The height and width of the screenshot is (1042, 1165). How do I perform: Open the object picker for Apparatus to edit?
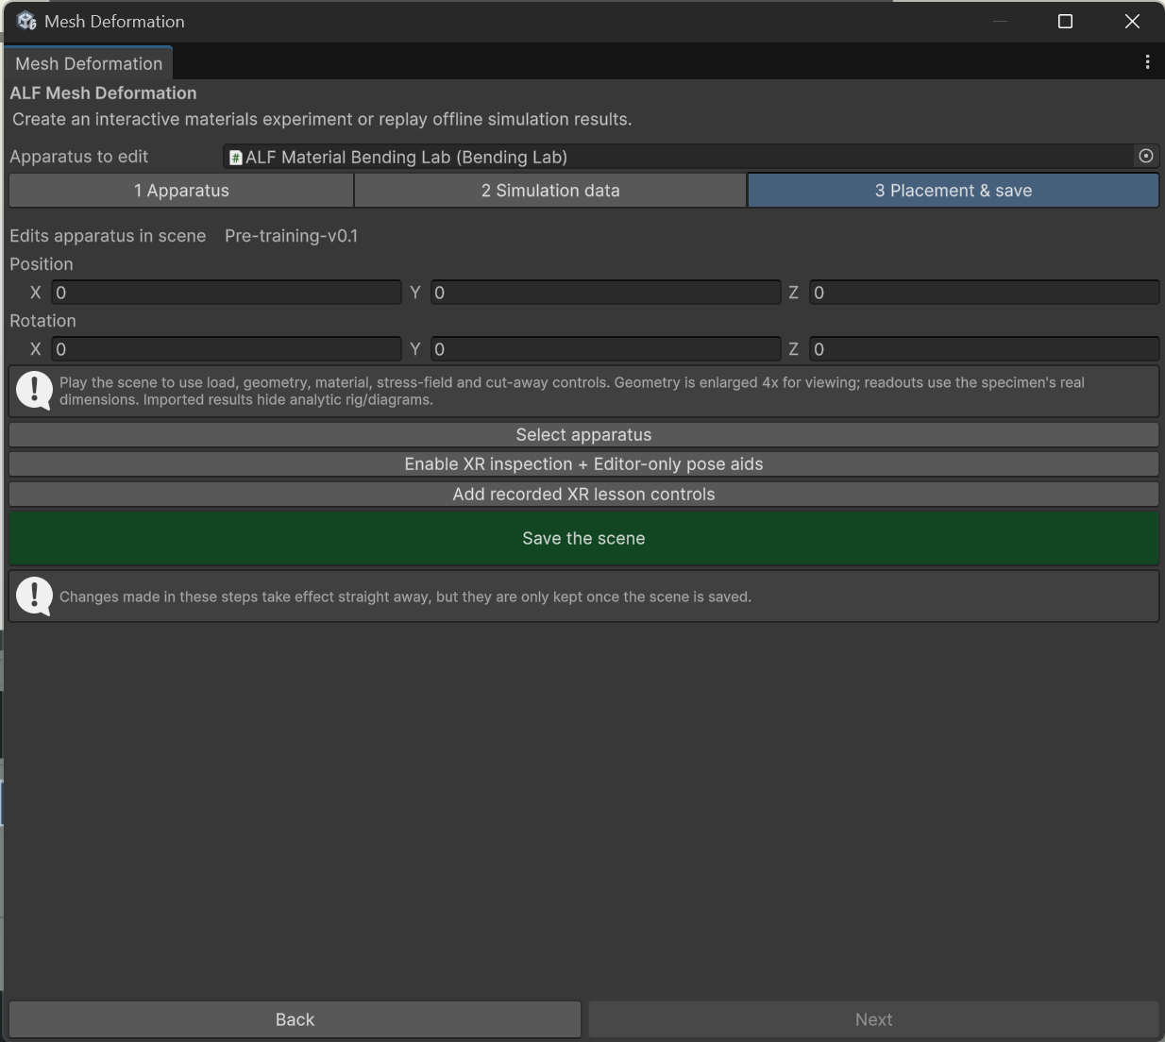[x=1146, y=157]
